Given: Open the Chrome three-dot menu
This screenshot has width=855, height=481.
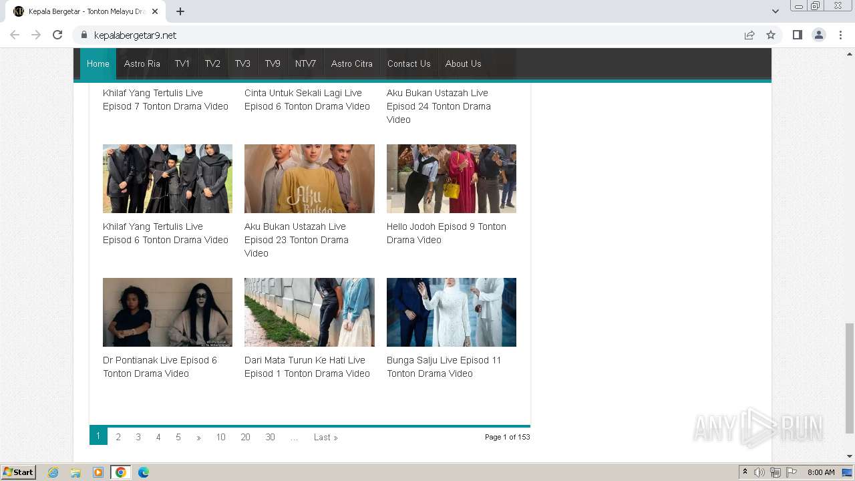Looking at the screenshot, I should point(840,35).
